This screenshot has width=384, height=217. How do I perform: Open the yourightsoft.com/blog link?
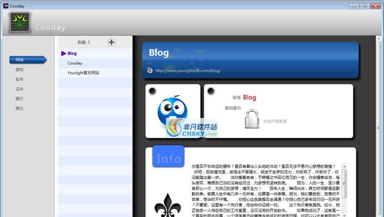coord(188,70)
